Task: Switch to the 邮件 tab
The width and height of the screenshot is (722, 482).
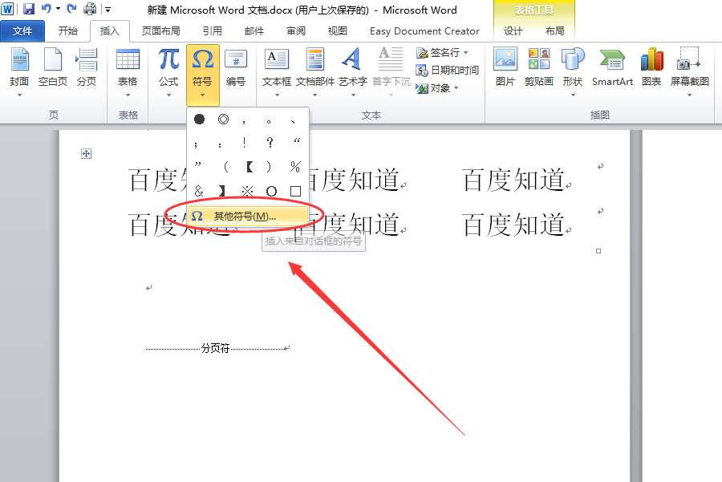Action: tap(254, 30)
